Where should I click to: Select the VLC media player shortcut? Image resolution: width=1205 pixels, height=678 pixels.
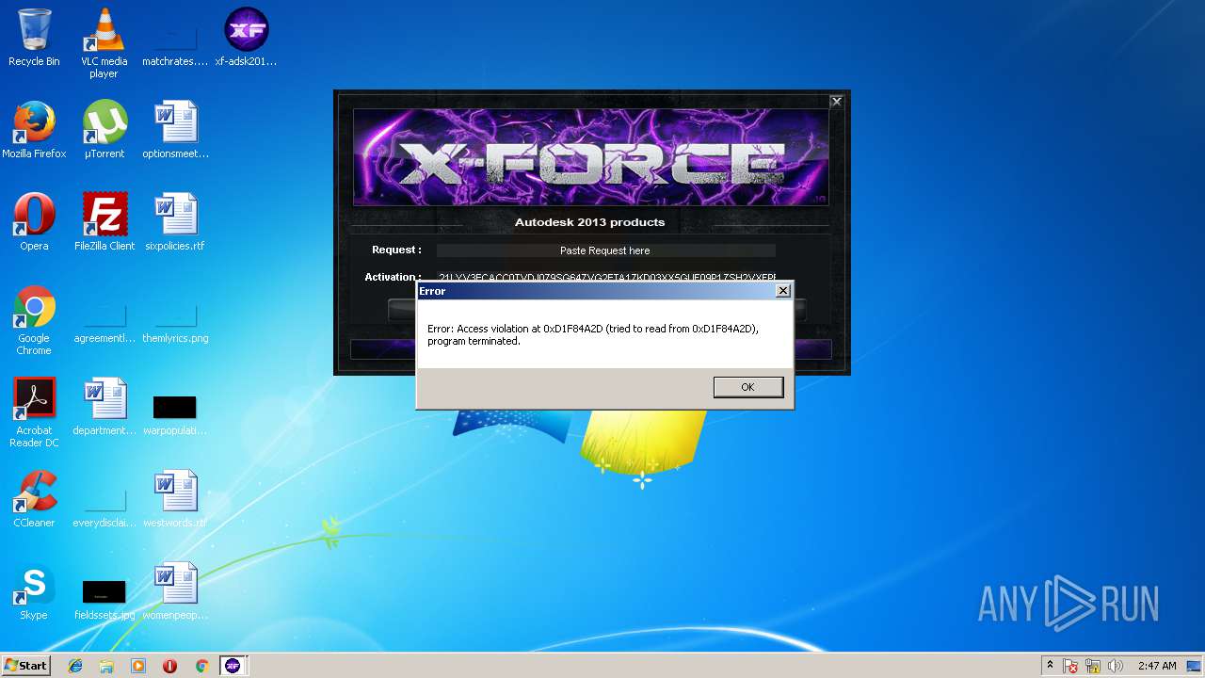[x=104, y=43]
